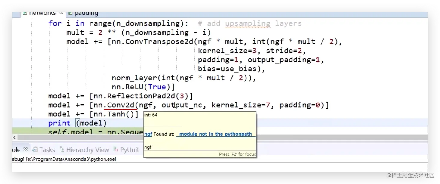Click the 'self.model' assignment line
Image resolution: width=440 pixels, height=184 pixels.
pyautogui.click(x=96, y=132)
